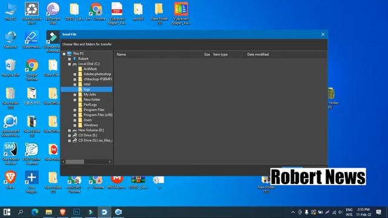The height and width of the screenshot is (218, 388).
Task: Open the MEGAsync desktop icon
Action: coord(117,182)
